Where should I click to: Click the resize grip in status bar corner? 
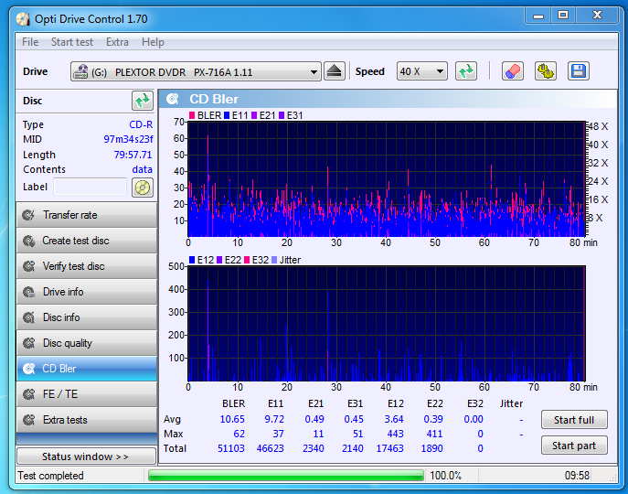click(613, 477)
